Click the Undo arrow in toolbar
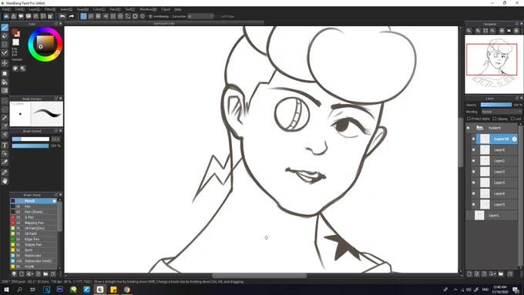Viewport: 524px width, 295px height. point(62,16)
